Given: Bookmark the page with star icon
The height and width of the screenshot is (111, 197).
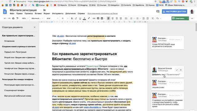Looking at the screenshot, I should coord(155,1).
